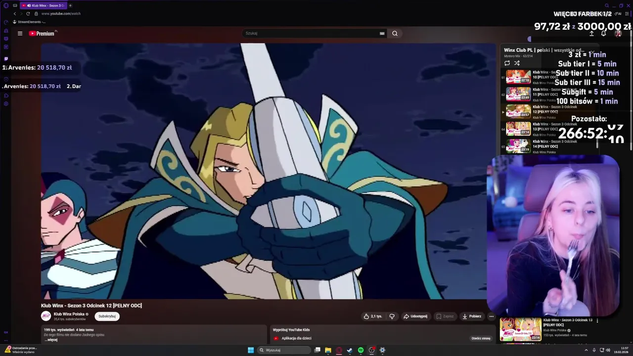This screenshot has height=356, width=633.
Task: Open the StreamElements bookmark
Action: pyautogui.click(x=29, y=22)
